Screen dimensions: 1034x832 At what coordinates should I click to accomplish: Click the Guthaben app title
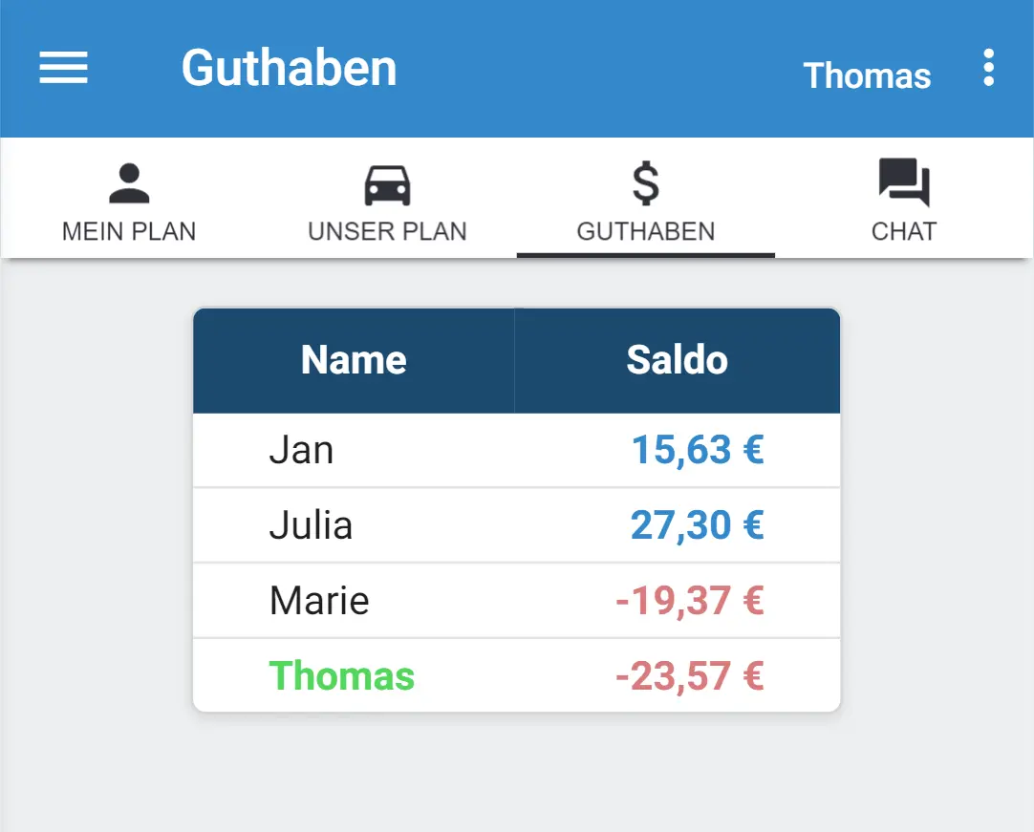290,67
